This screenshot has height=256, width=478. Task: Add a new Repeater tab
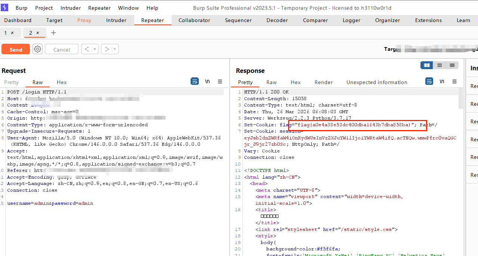53,33
